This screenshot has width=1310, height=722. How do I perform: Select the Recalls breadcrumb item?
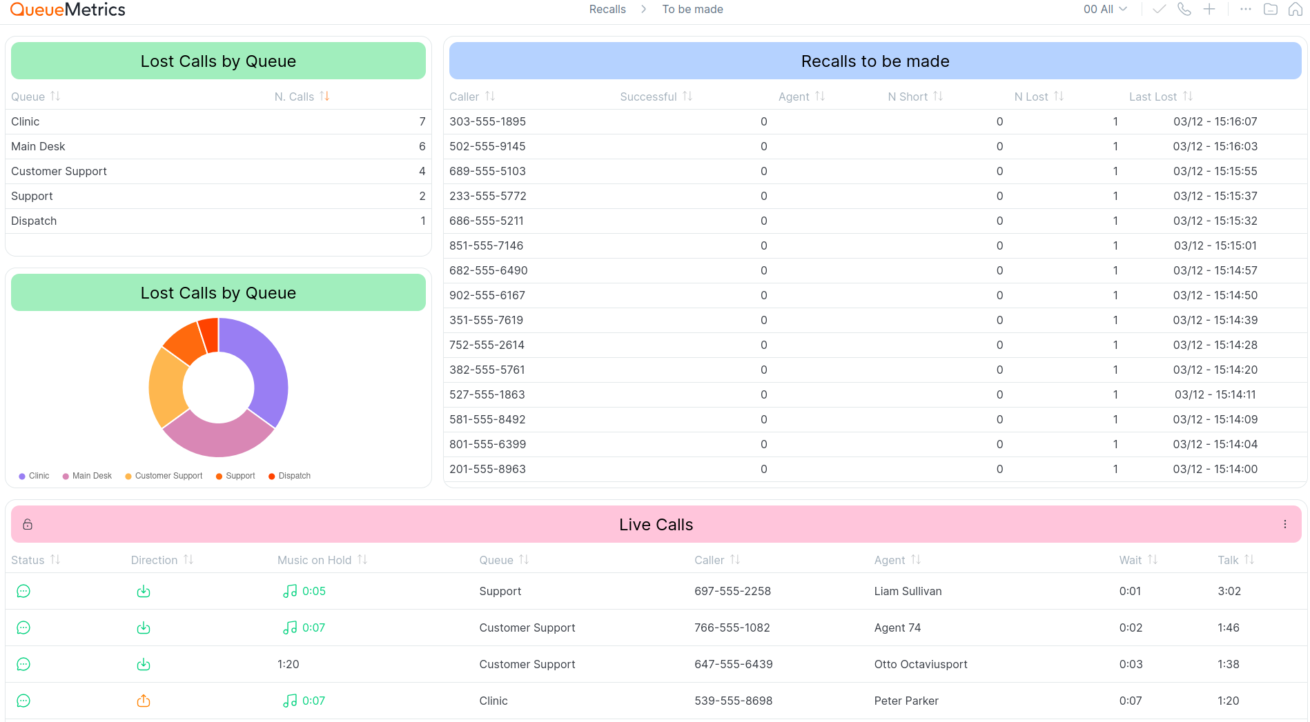[x=607, y=9]
